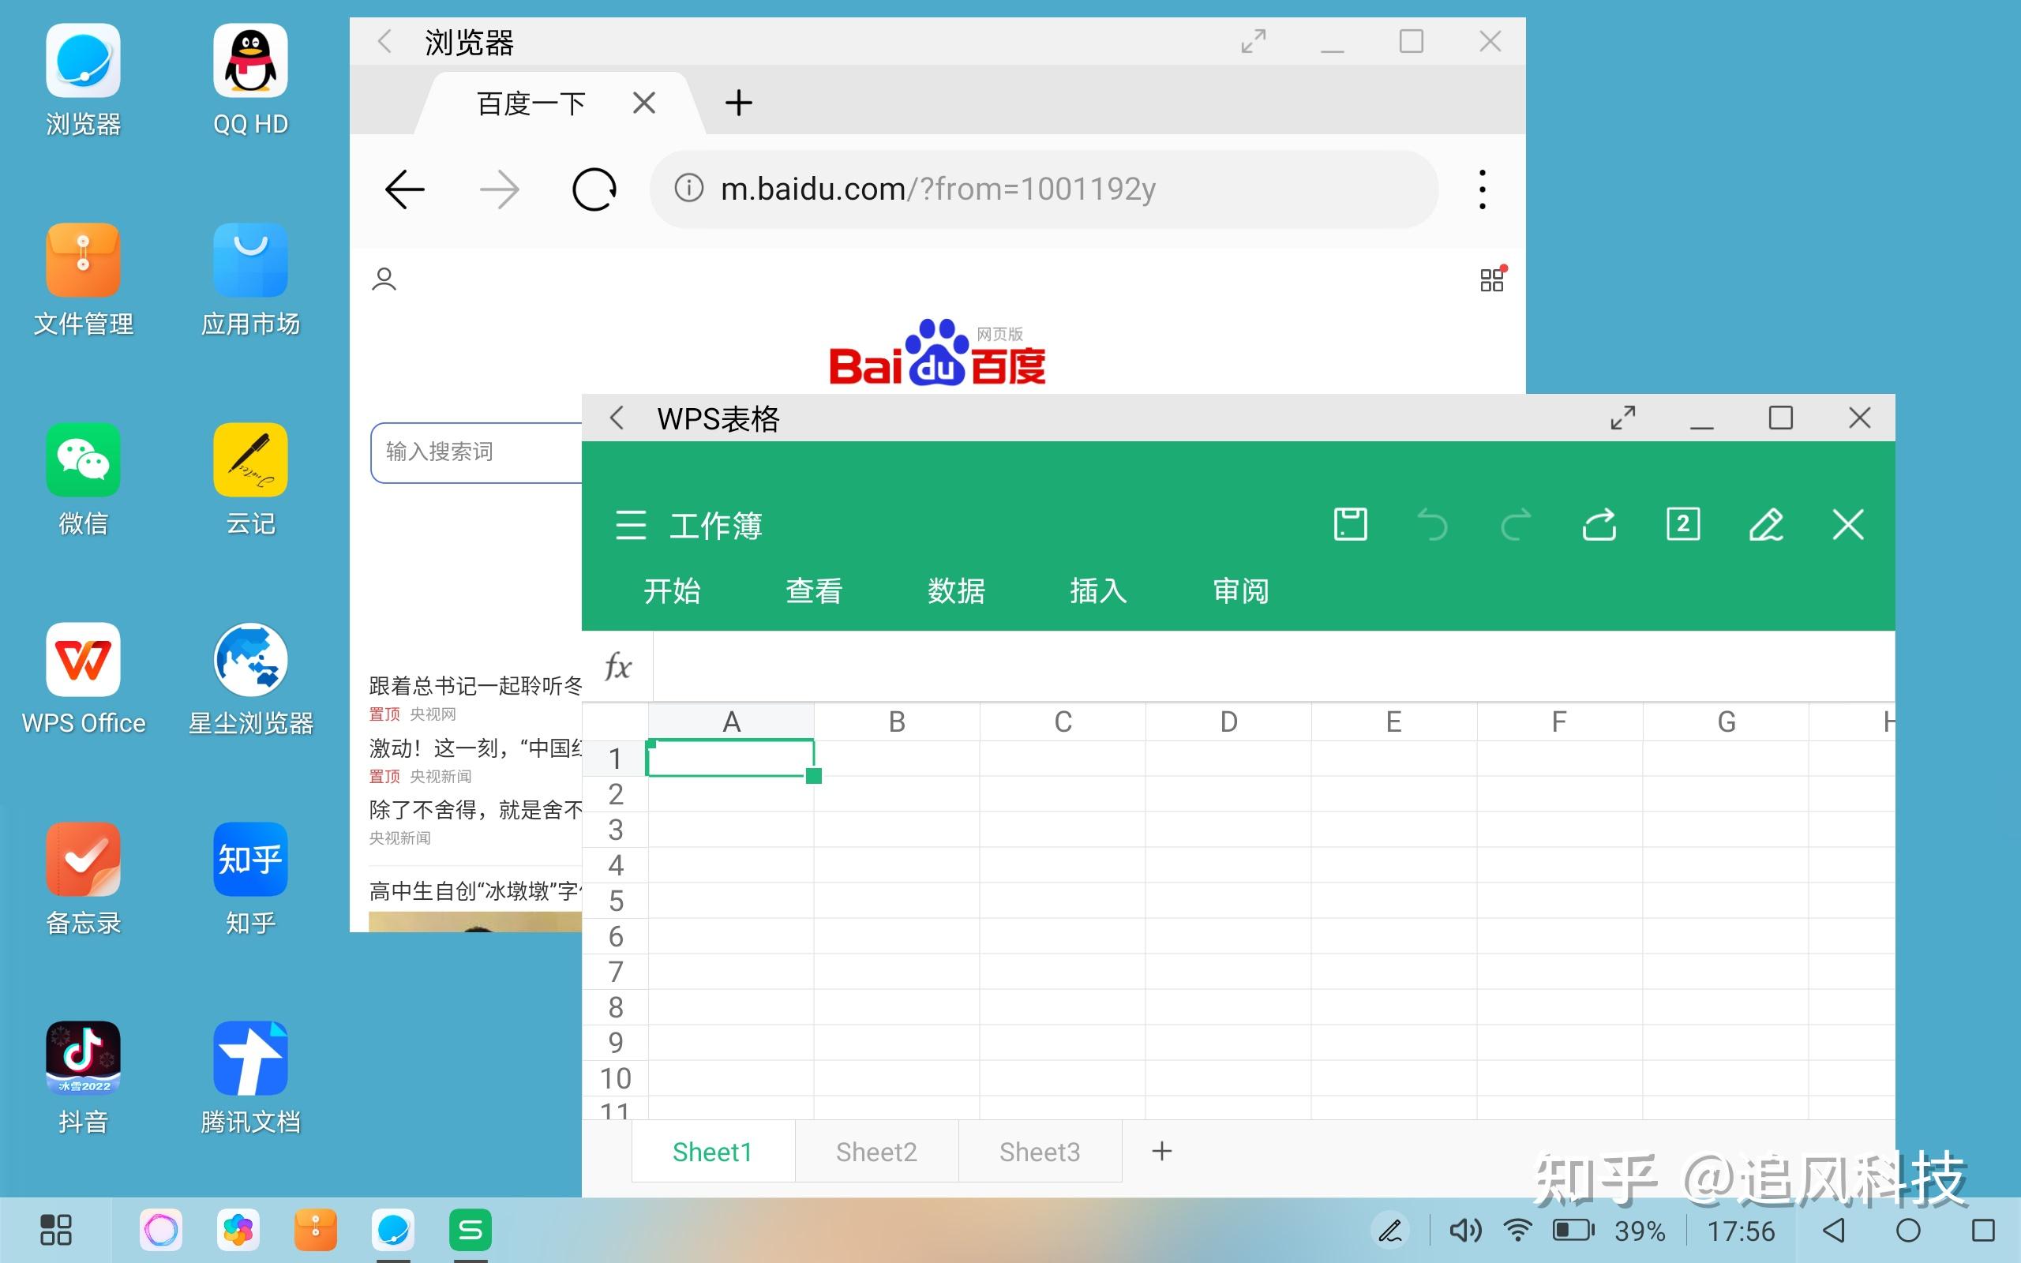Open the Baidu grid apps icon

[x=1492, y=279]
